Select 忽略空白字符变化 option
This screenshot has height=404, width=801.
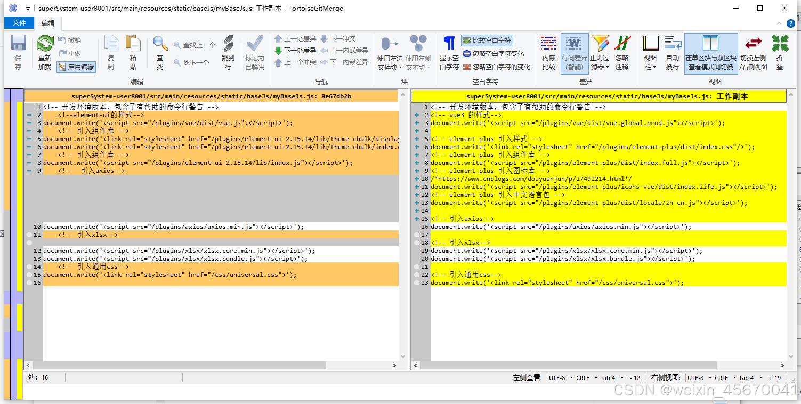(x=493, y=54)
